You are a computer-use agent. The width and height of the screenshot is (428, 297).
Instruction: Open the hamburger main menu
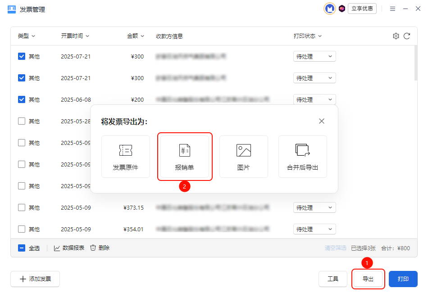(x=392, y=9)
